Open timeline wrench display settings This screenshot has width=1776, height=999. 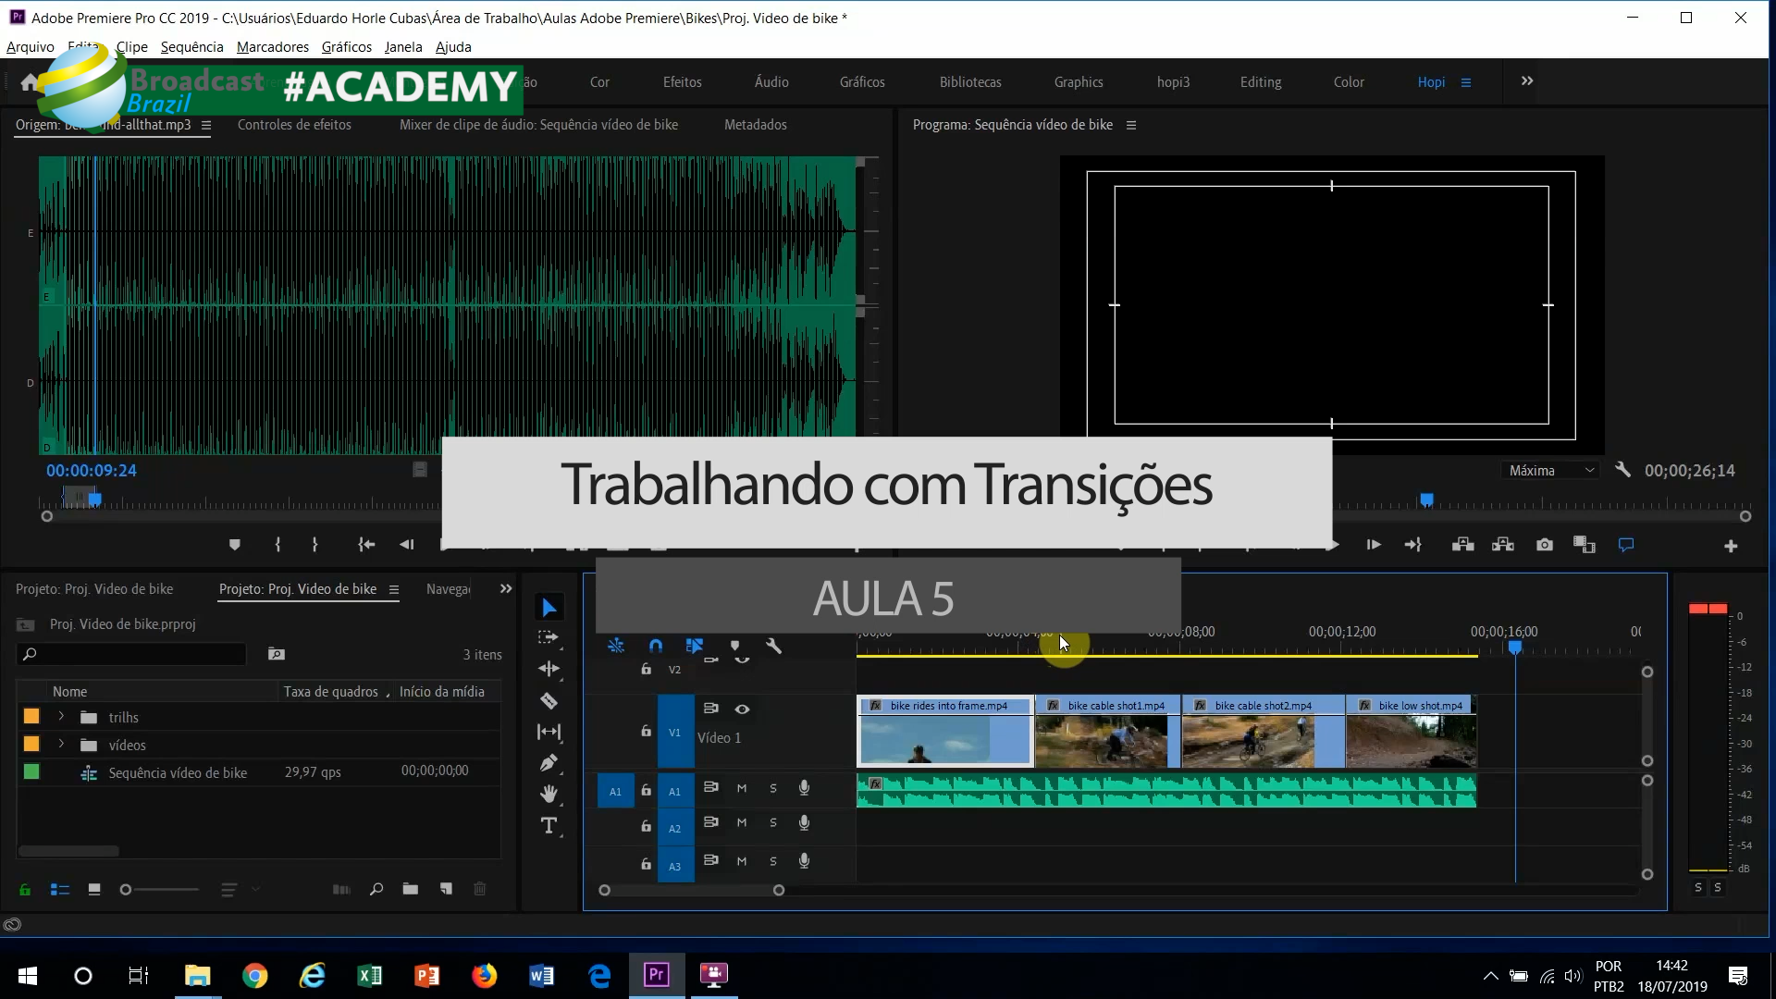click(x=774, y=646)
